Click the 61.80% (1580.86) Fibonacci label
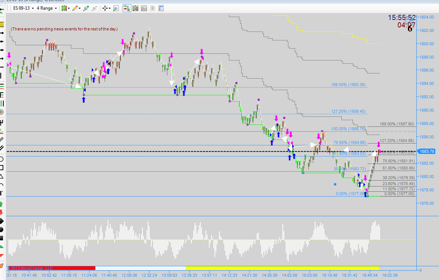Screen dimensions: 439x280 point(399,168)
